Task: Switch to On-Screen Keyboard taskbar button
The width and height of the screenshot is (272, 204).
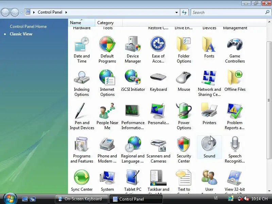Action: coord(81,199)
